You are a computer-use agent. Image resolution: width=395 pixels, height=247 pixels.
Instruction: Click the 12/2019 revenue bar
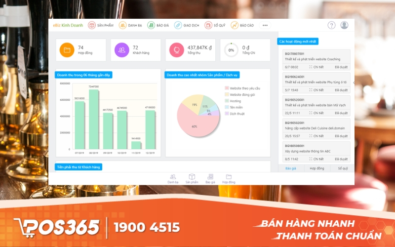coord(150,129)
